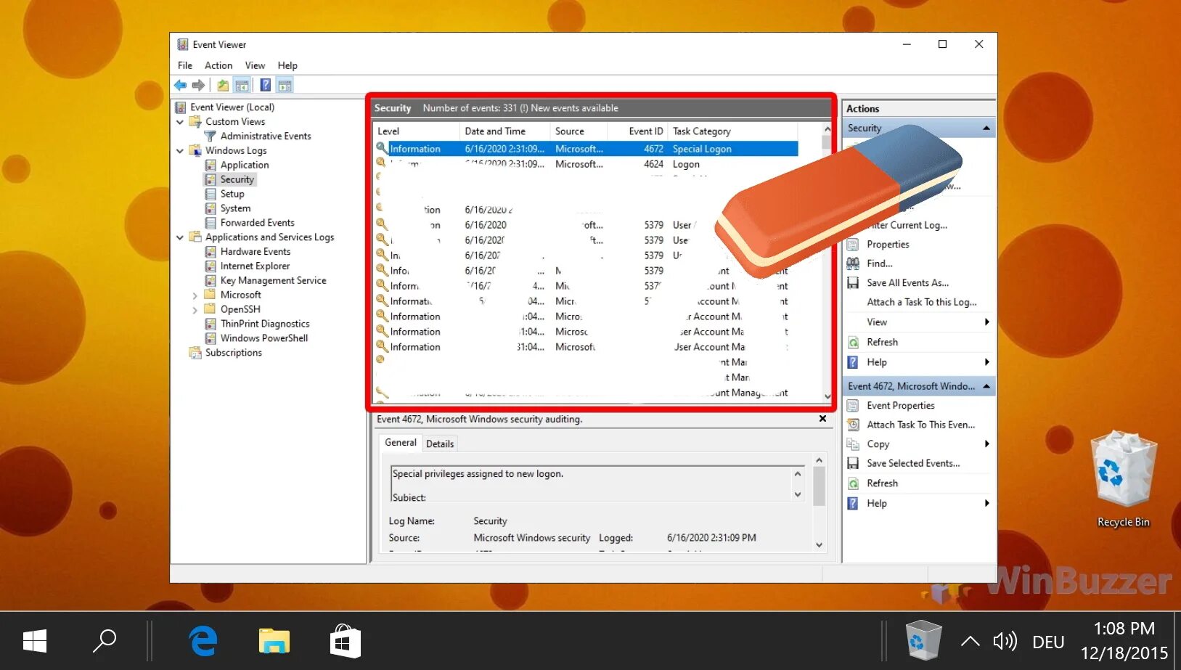This screenshot has height=670, width=1181.
Task: Switch to the Details tab
Action: coord(440,444)
